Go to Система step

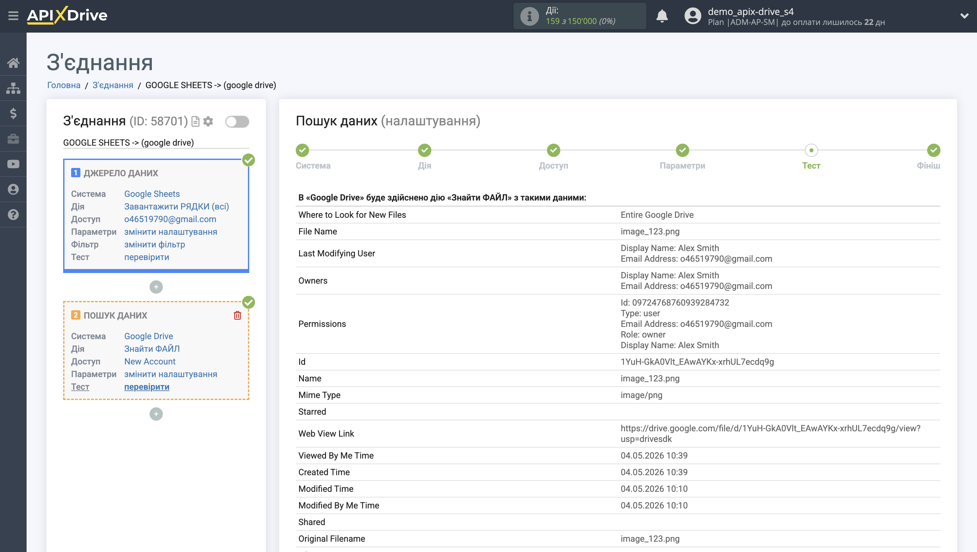click(x=302, y=150)
